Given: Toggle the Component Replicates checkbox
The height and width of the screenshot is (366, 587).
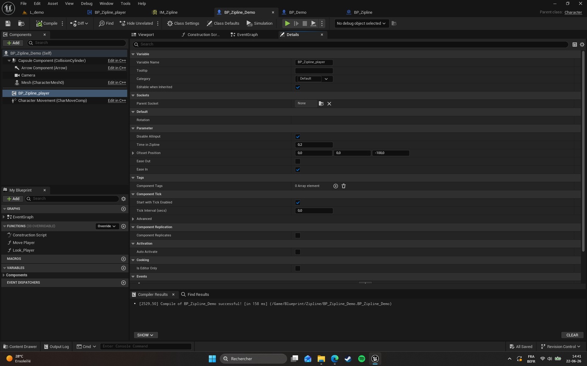Looking at the screenshot, I should (298, 235).
